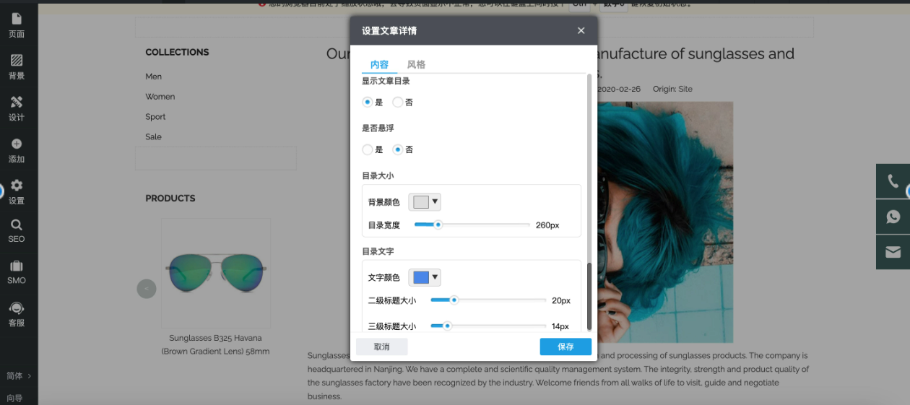Click the 取消 button
This screenshot has height=405, width=910.
tap(381, 347)
